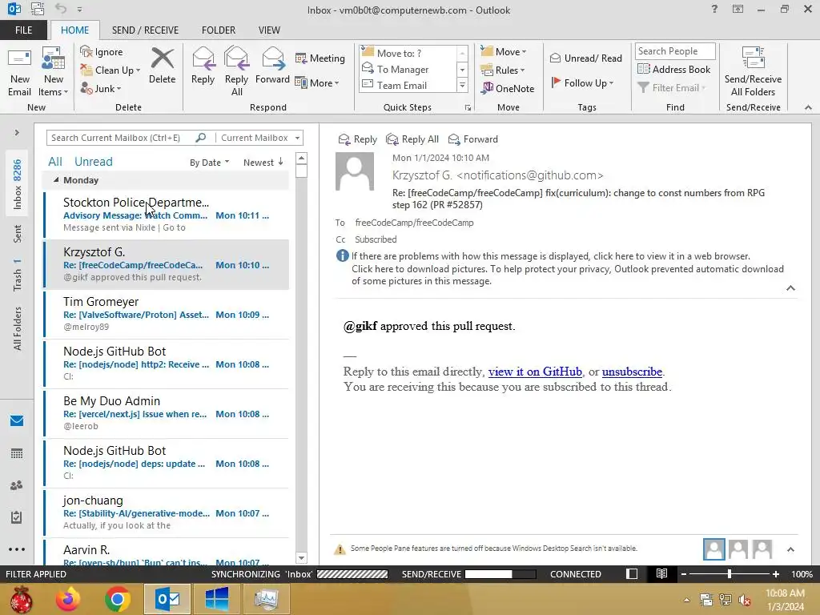Open the More respond options
Screen dimensions: 820x615
click(317, 82)
